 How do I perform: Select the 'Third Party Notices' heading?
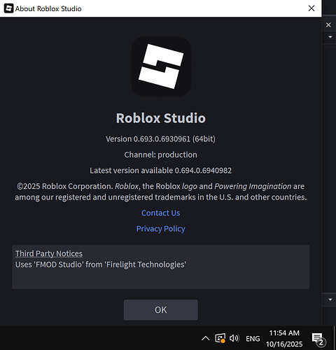tap(49, 253)
